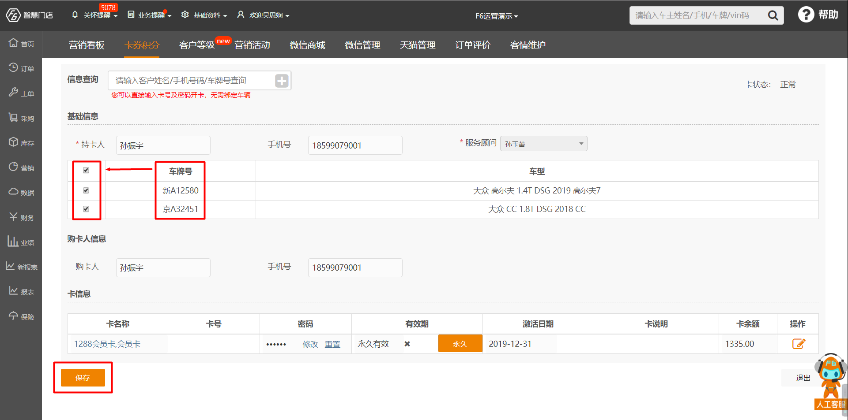Click the bell icon beside 关怀提醒
Viewport: 848px width, 420px height.
click(75, 15)
